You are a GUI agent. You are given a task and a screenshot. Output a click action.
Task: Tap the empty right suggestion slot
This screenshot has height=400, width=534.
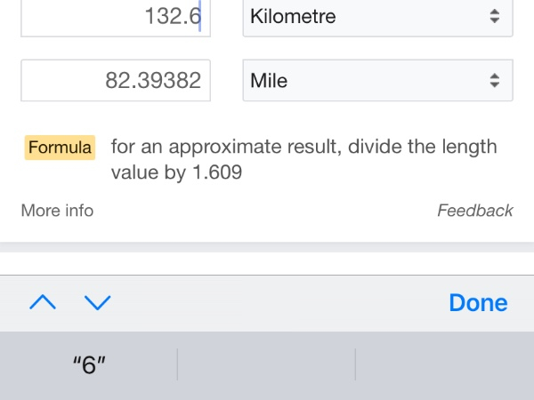444,365
